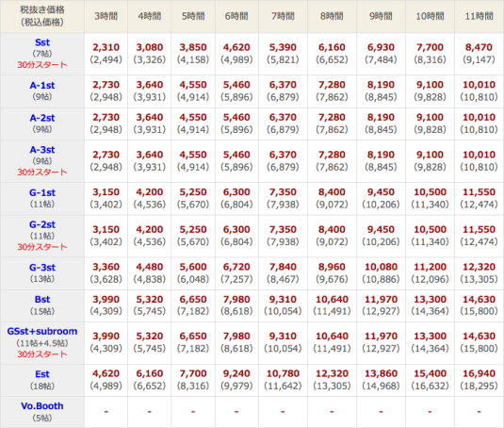Open the G-3st studio link
Screen dimensions: 504x428
42,267
